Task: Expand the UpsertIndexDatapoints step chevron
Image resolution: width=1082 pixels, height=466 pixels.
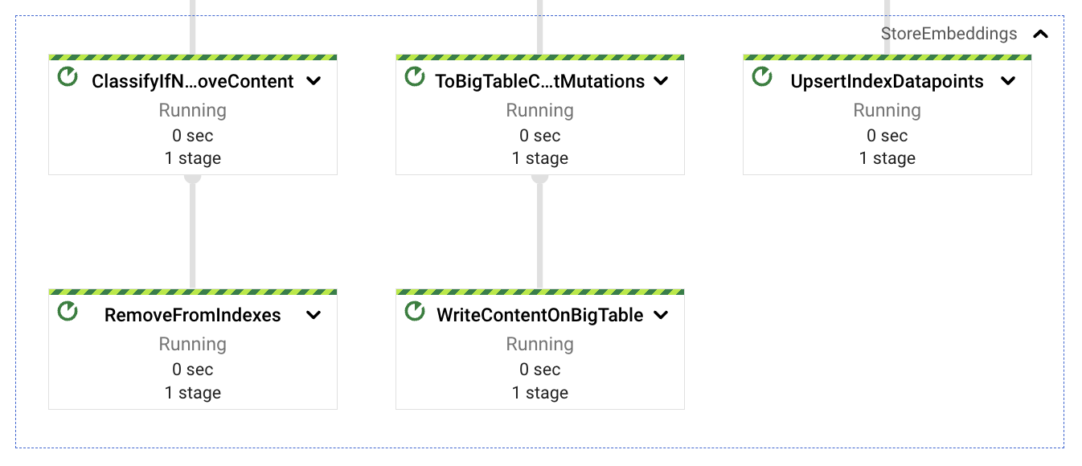Action: pyautogui.click(x=1008, y=81)
